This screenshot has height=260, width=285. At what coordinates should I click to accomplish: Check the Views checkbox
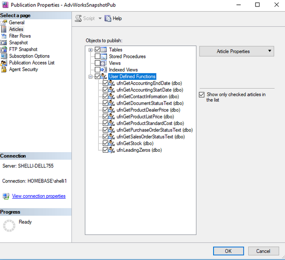point(98,63)
